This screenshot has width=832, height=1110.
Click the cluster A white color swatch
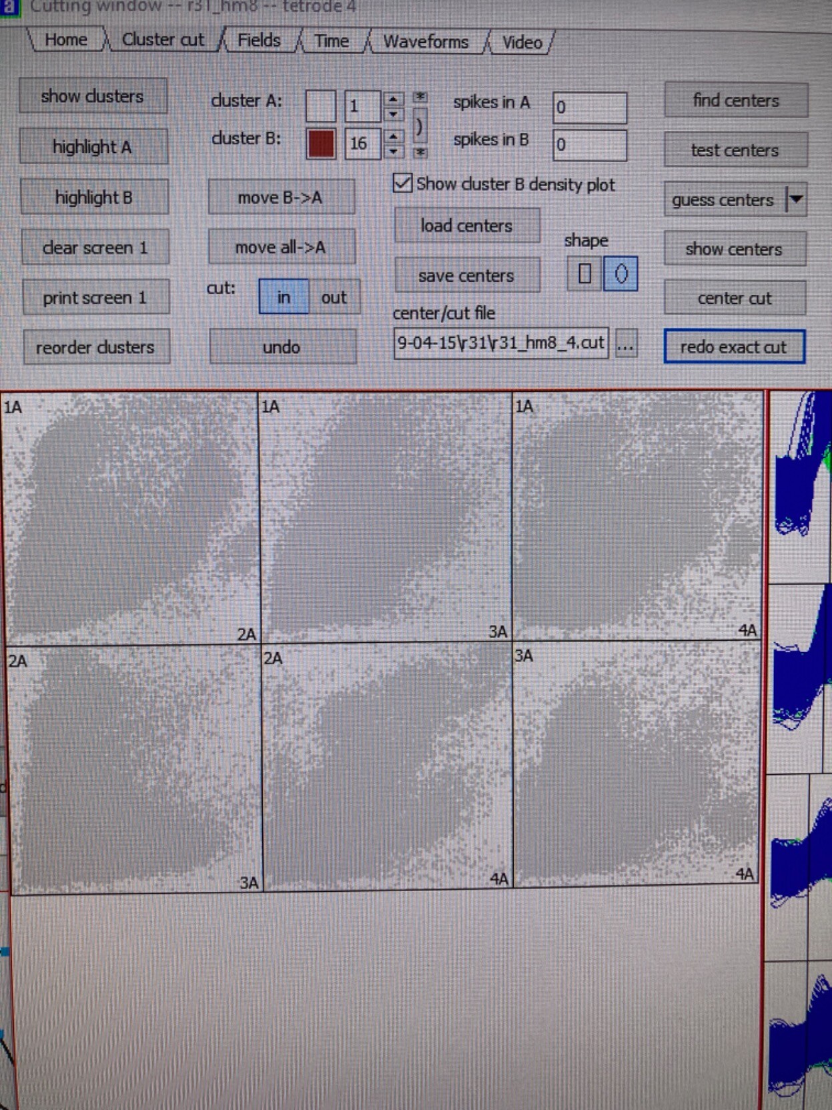pyautogui.click(x=320, y=106)
